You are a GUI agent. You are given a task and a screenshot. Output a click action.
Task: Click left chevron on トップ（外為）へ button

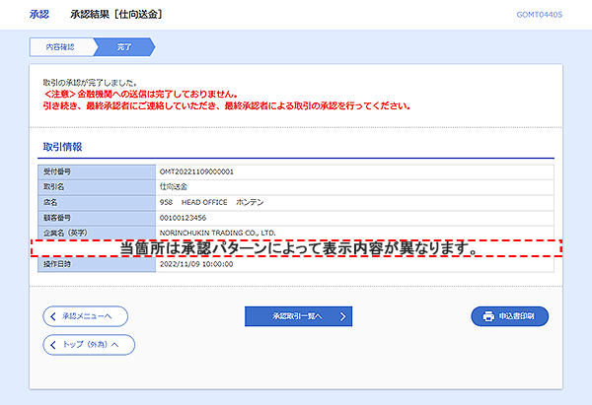[x=53, y=345]
